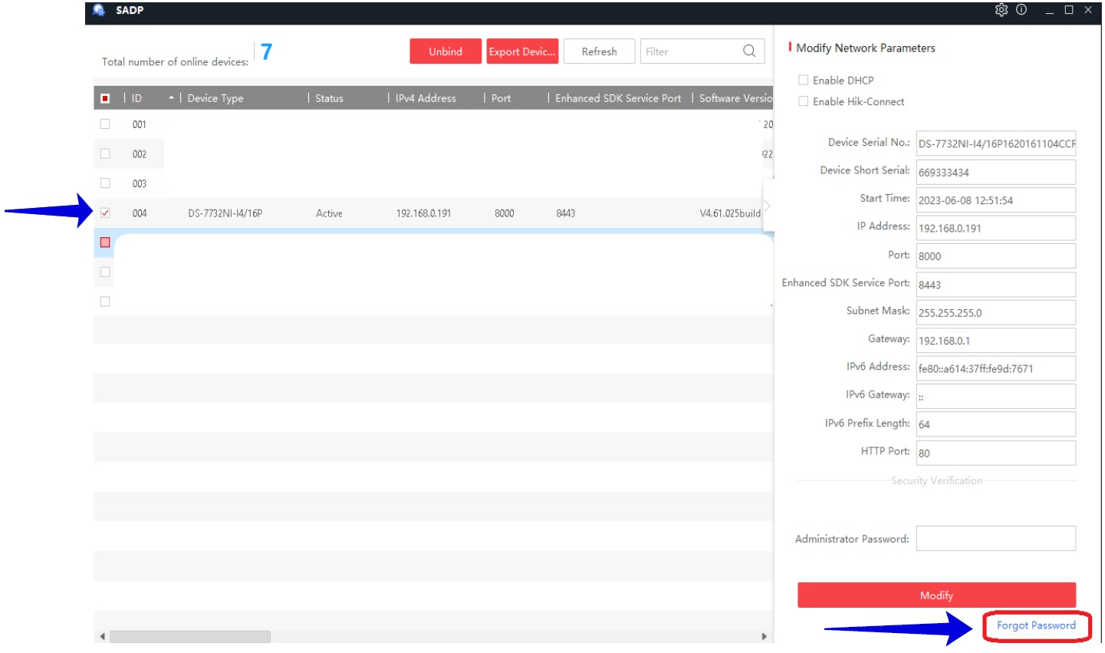Click the info icon in title bar

pos(1021,10)
